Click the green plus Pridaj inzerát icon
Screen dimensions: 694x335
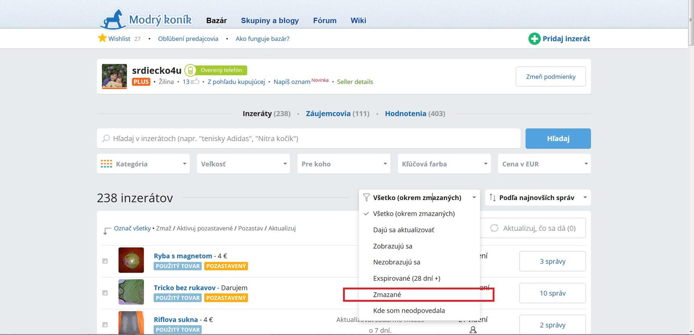534,39
